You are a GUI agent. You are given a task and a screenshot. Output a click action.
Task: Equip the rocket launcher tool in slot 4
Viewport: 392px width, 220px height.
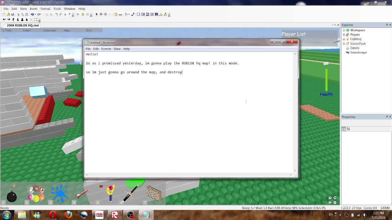coord(83,194)
